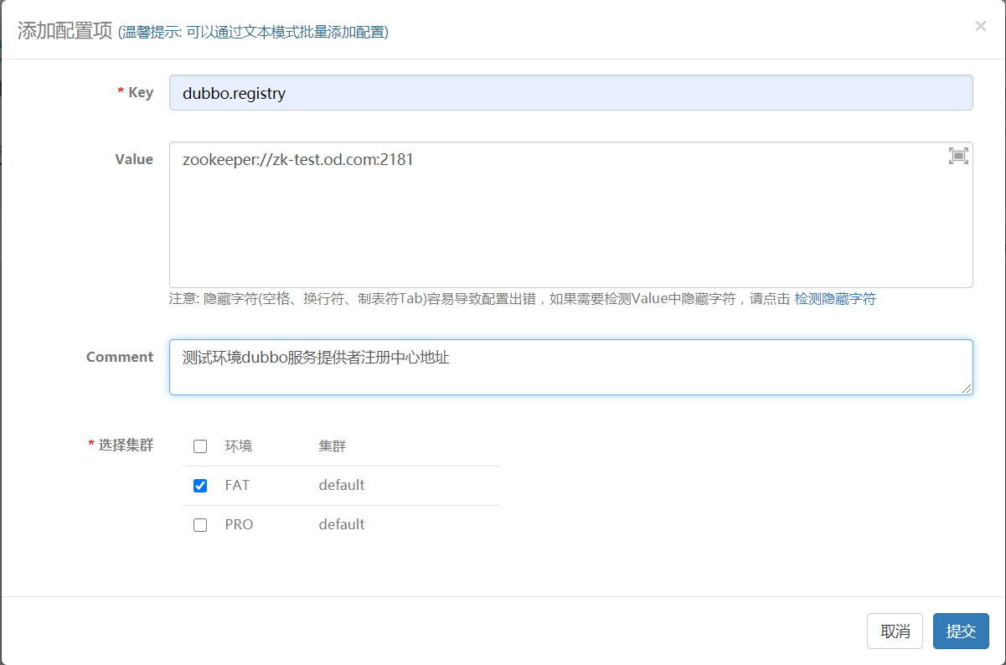Click the 添加配置项 dialog title
Image resolution: width=1006 pixels, height=665 pixels.
[x=65, y=30]
